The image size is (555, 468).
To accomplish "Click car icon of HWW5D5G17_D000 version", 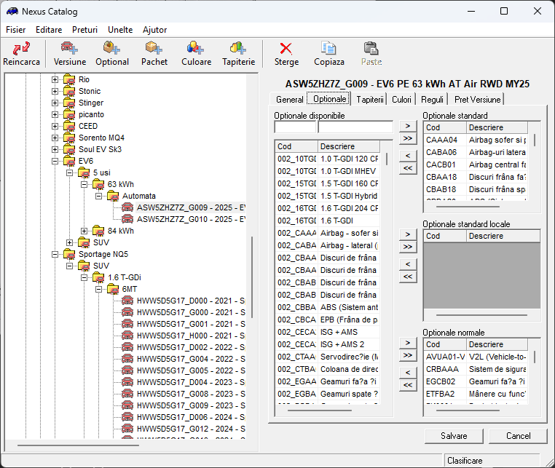I will (x=127, y=301).
